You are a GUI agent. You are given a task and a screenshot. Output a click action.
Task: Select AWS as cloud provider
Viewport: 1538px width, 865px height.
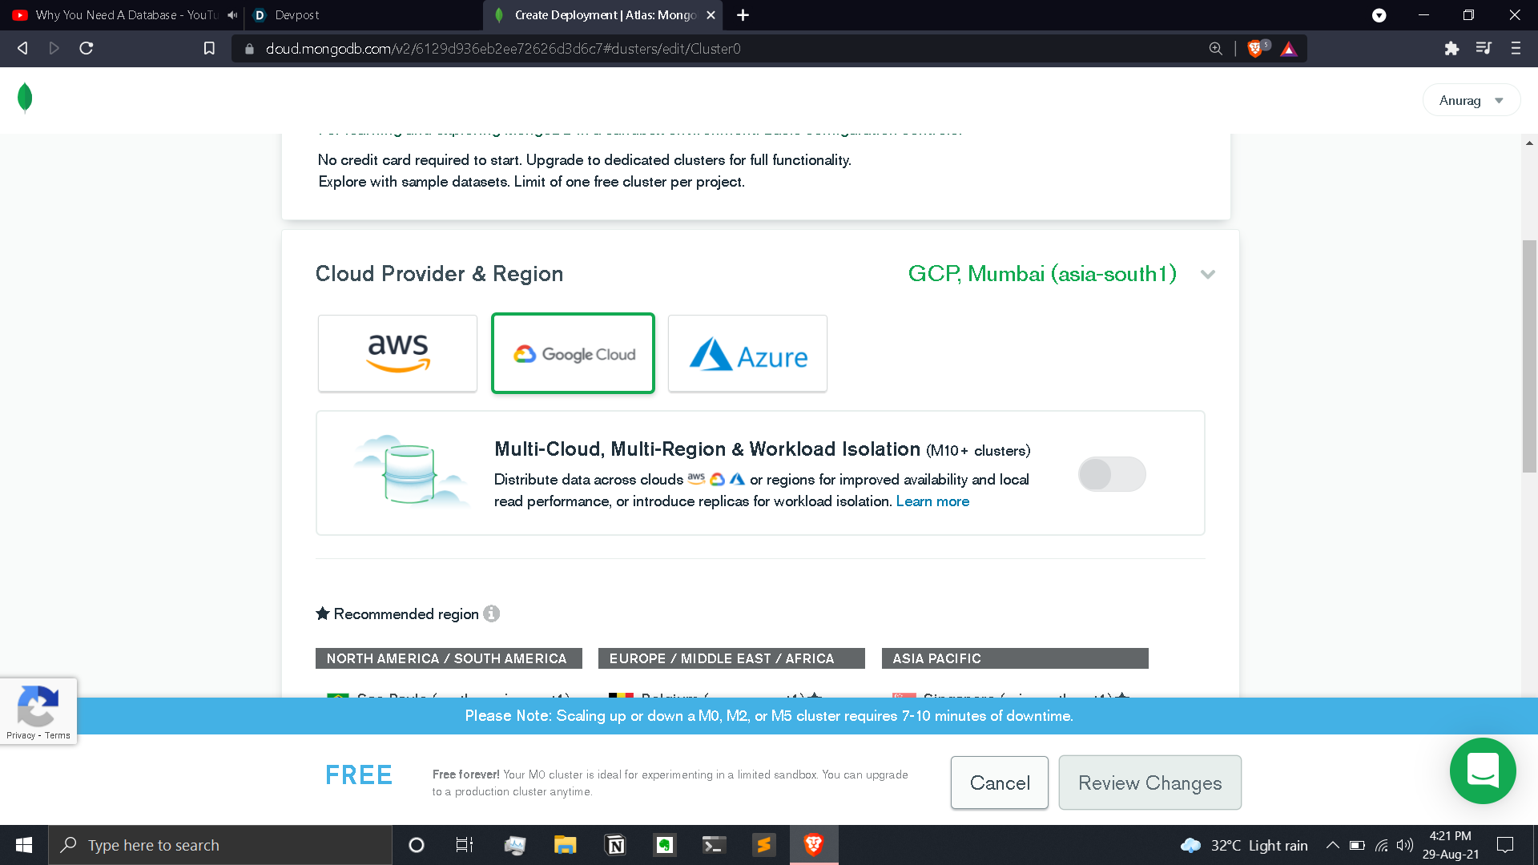point(397,353)
